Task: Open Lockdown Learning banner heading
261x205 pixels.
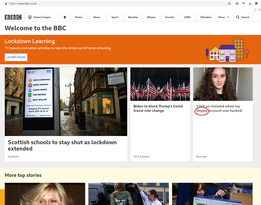Action: 30,41
